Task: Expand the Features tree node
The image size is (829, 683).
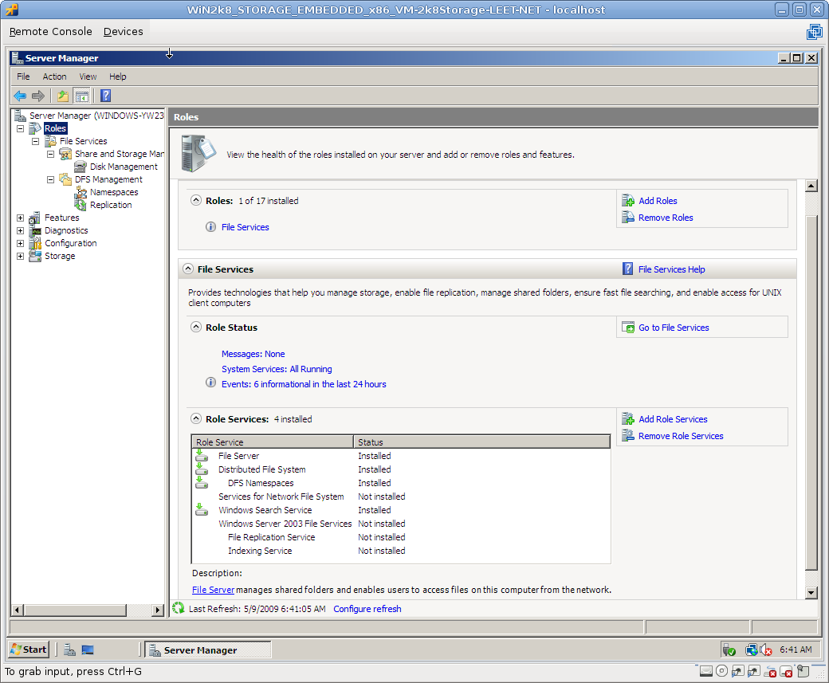Action: [20, 218]
